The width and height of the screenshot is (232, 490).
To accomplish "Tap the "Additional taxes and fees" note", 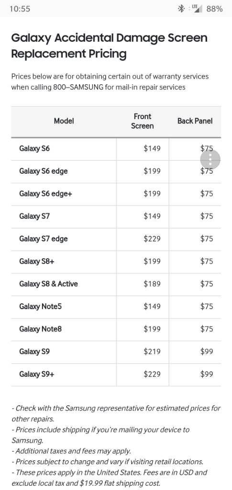I will pos(71,451).
